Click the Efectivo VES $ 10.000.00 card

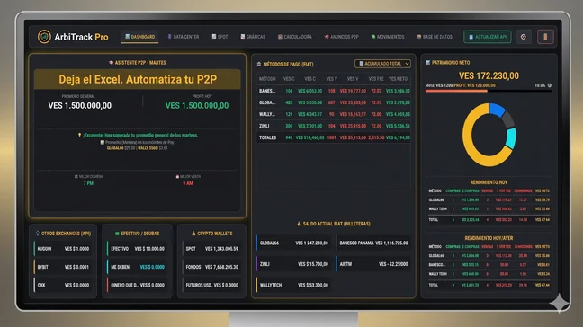(x=137, y=249)
